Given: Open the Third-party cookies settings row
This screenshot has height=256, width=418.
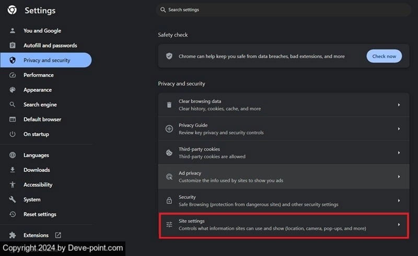Looking at the screenshot, I should (283, 153).
